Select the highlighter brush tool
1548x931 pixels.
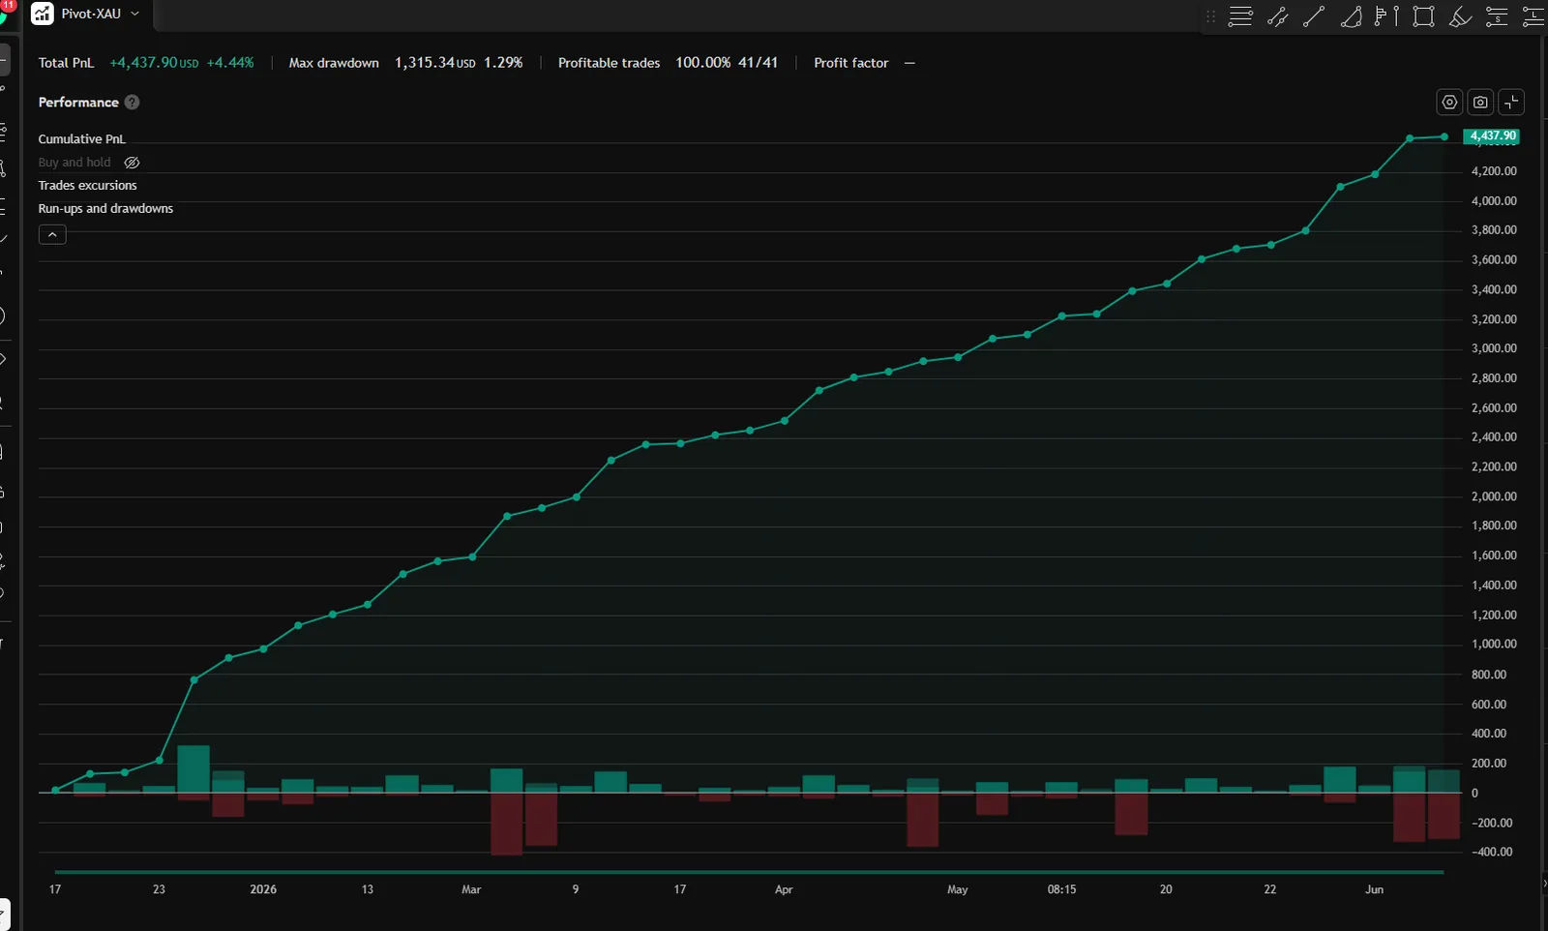pos(1460,16)
